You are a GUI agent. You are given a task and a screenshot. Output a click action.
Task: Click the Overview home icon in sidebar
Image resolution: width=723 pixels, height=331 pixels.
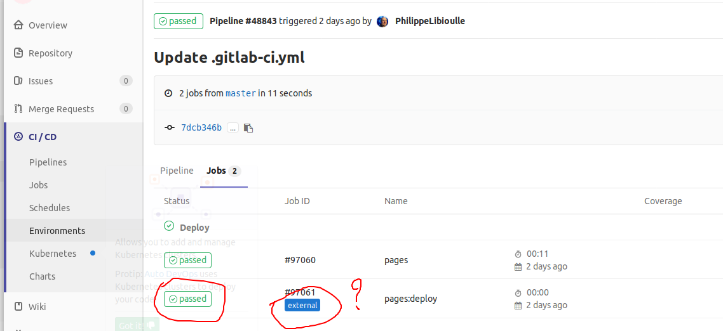coord(18,25)
